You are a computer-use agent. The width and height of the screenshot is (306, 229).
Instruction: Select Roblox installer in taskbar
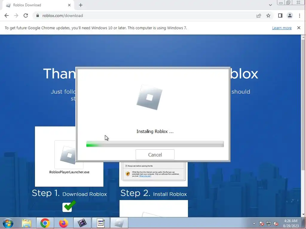(x=119, y=223)
